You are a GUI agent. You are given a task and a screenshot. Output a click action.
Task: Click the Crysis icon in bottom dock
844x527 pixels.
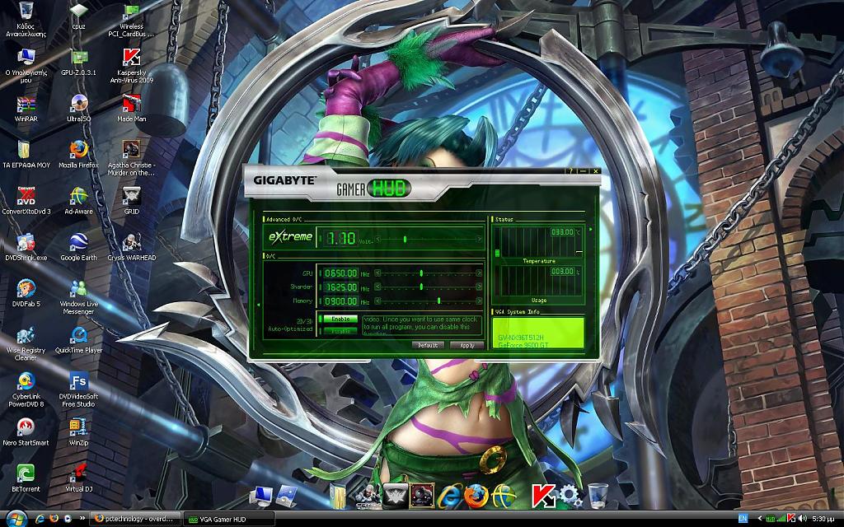click(x=368, y=497)
